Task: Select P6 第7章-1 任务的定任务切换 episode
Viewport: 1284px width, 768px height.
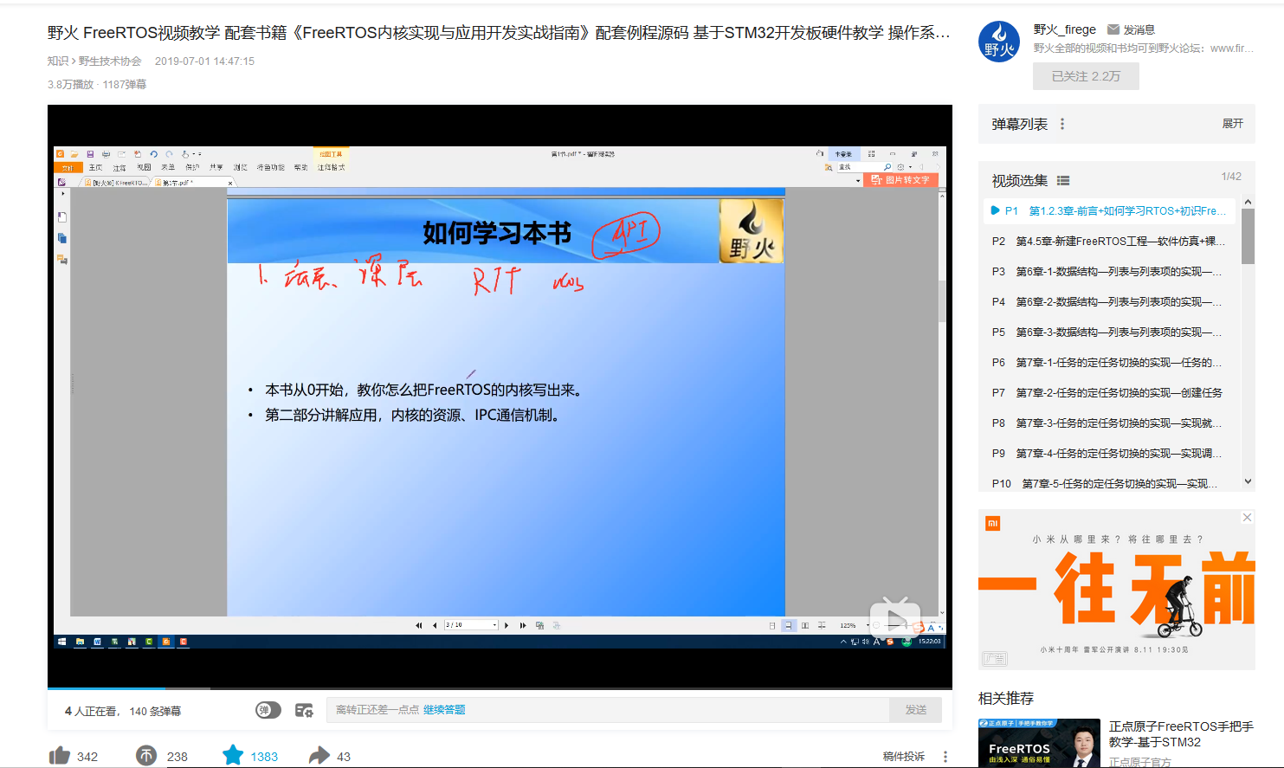Action: (x=1110, y=363)
